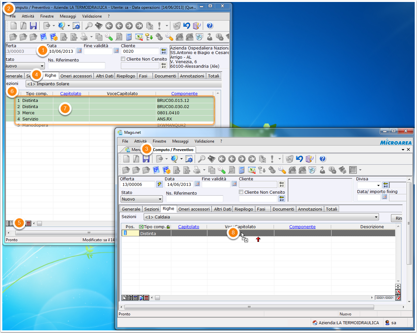Click the magnifier Find icon in Mago.net toolbar
Screen dimensions: 417x333
[202, 159]
